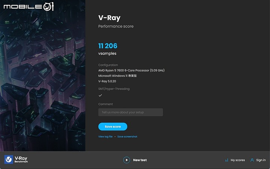Click the V-Ray Benchmark text in the footer

21,160
